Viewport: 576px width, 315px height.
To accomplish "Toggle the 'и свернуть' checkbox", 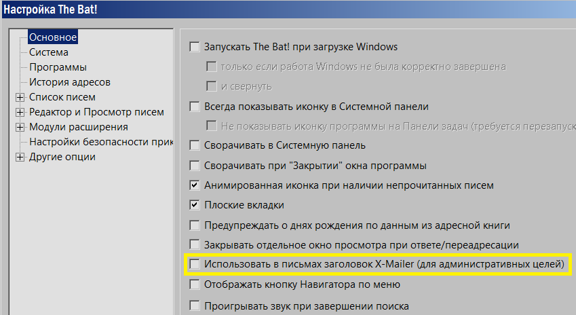I will coord(211,87).
